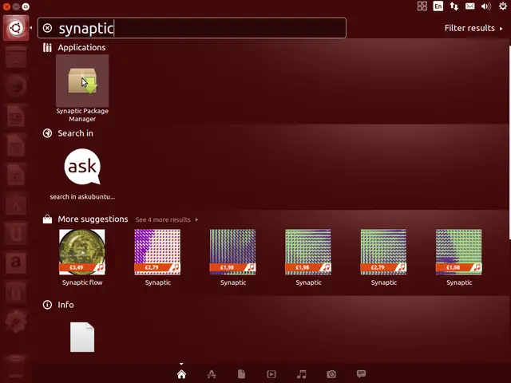Viewport: 511px width, 383px height.
Task: Launch Synaptic Package Manager application
Action: click(82, 81)
